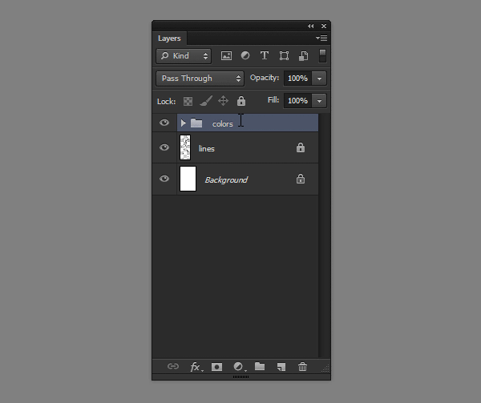This screenshot has width=481, height=403.
Task: Open the Opacity slider arrow
Action: pyautogui.click(x=320, y=79)
